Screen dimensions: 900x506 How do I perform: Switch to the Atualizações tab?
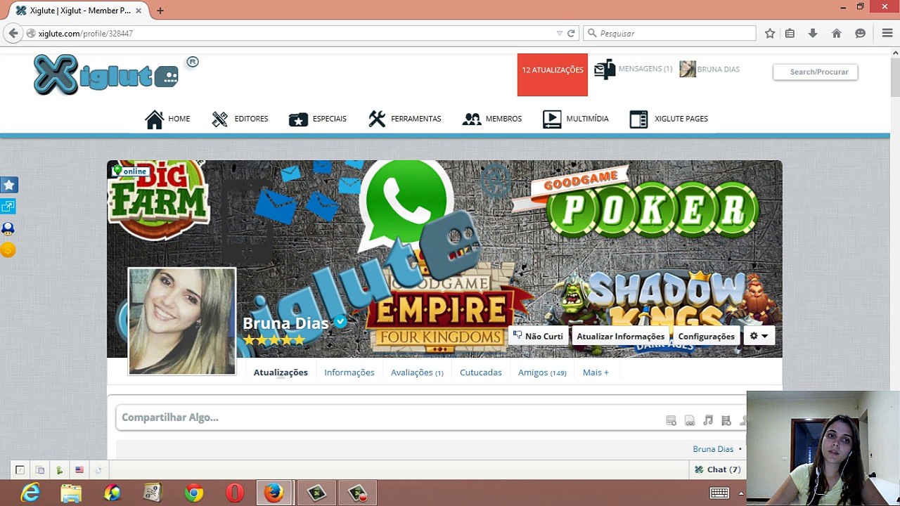click(281, 372)
